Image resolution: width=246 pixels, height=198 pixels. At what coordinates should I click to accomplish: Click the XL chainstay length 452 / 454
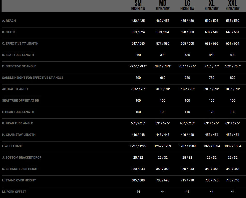tap(212, 135)
